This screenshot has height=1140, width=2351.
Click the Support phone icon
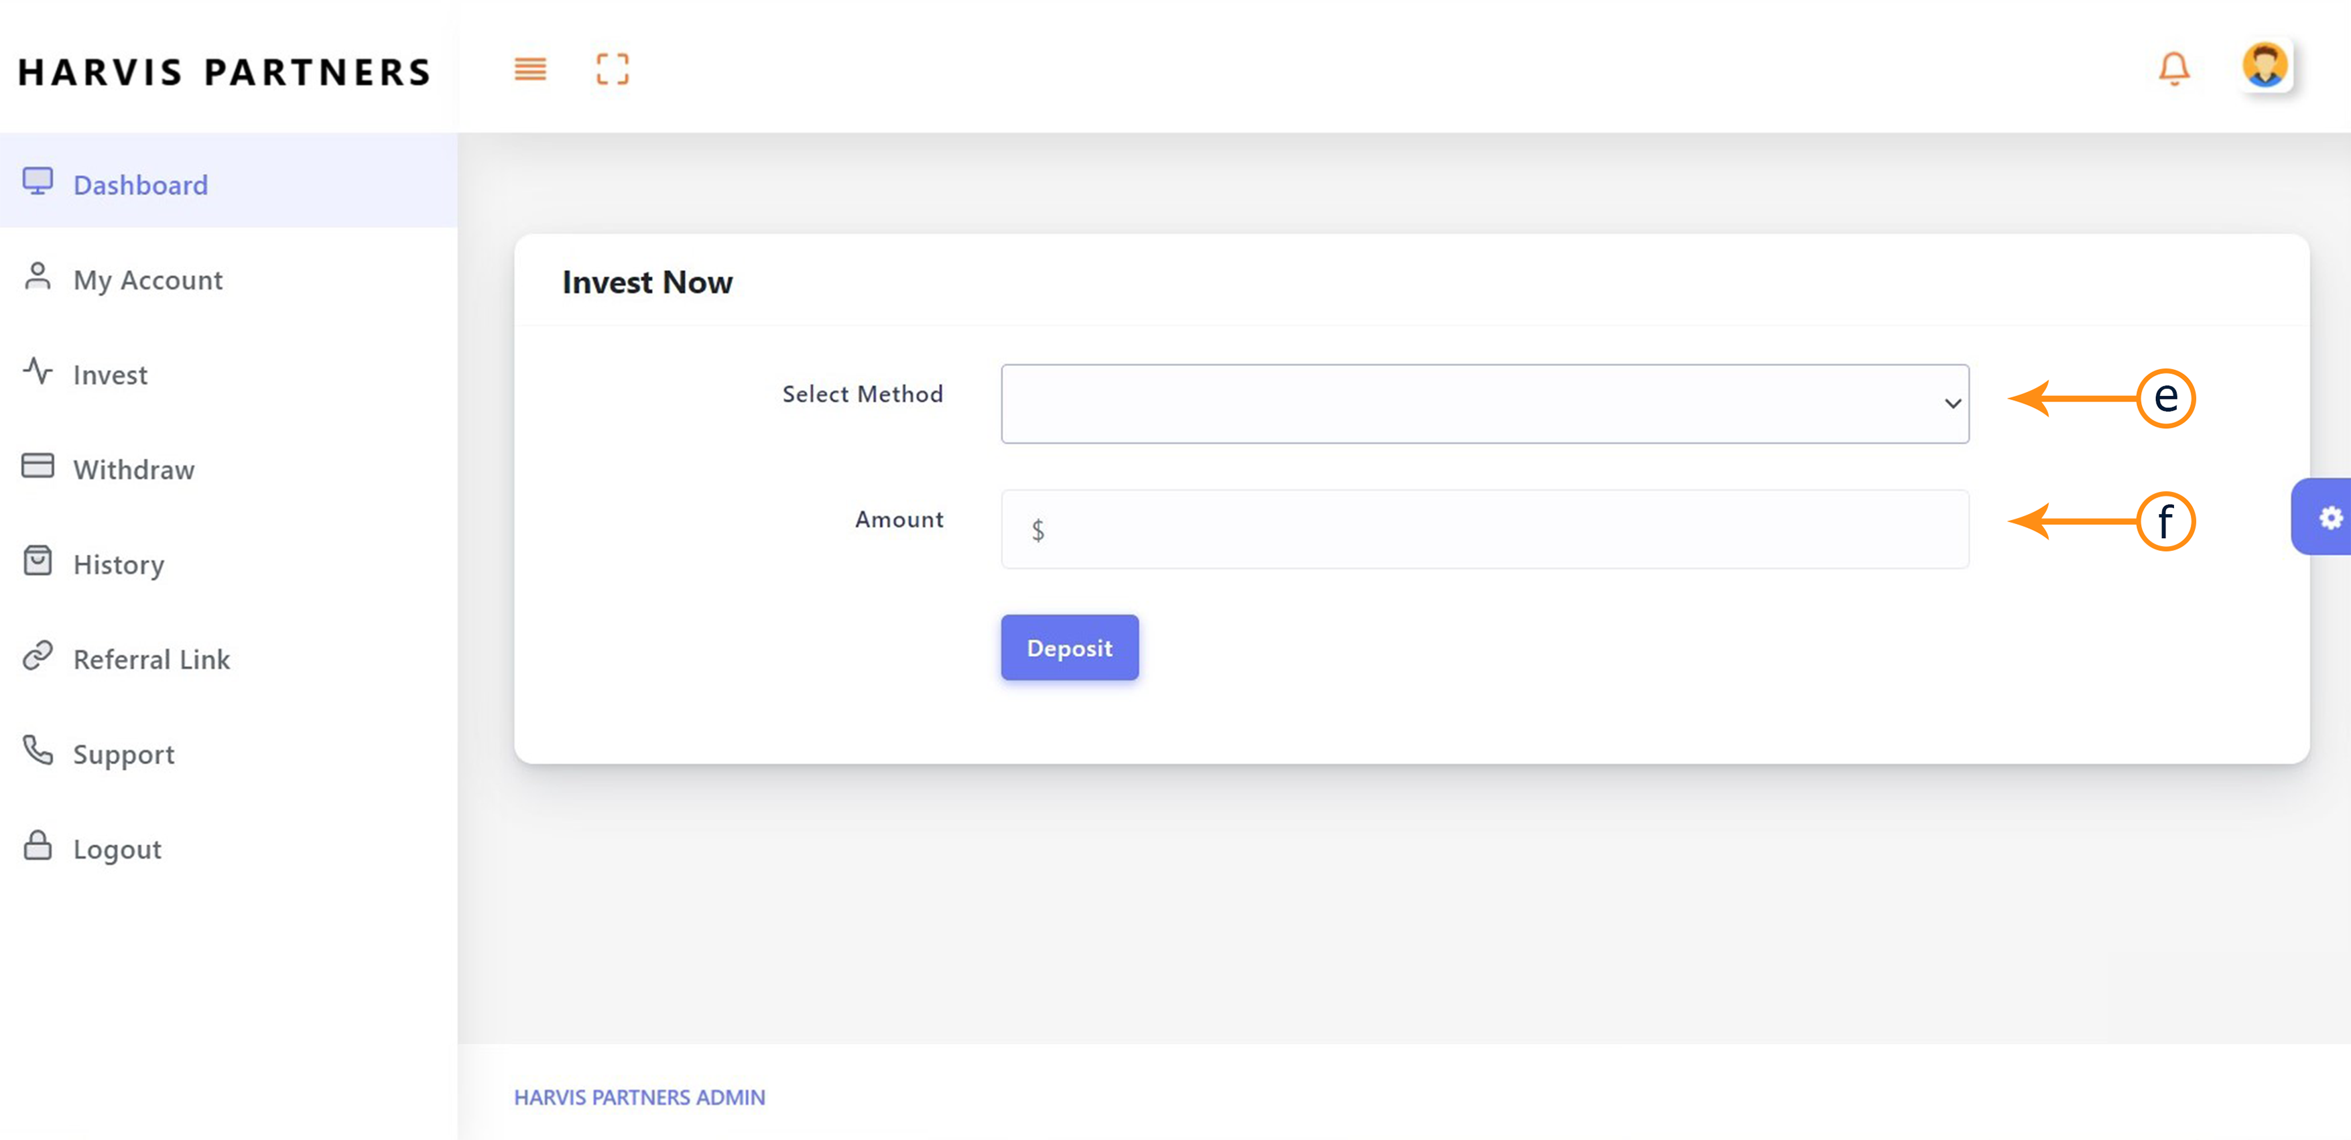38,750
